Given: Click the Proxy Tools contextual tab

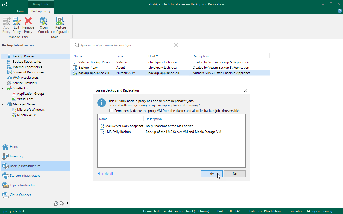Looking at the screenshot, I should tap(41, 4).
